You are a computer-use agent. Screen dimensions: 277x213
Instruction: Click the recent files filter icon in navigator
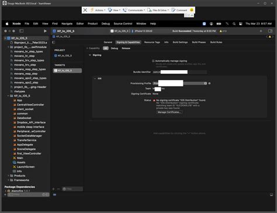44,194
